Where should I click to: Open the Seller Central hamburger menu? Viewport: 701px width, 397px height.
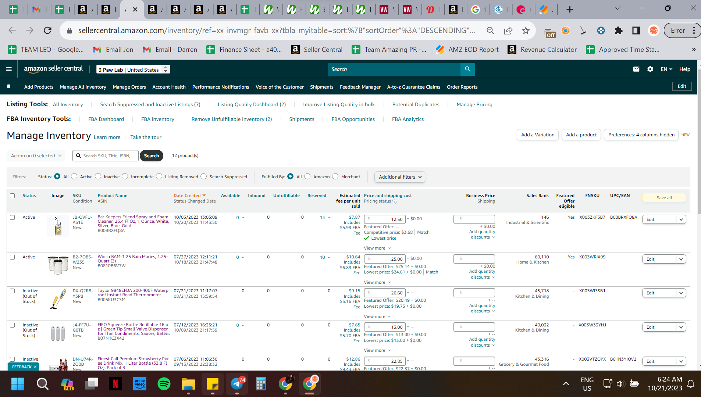coord(9,69)
